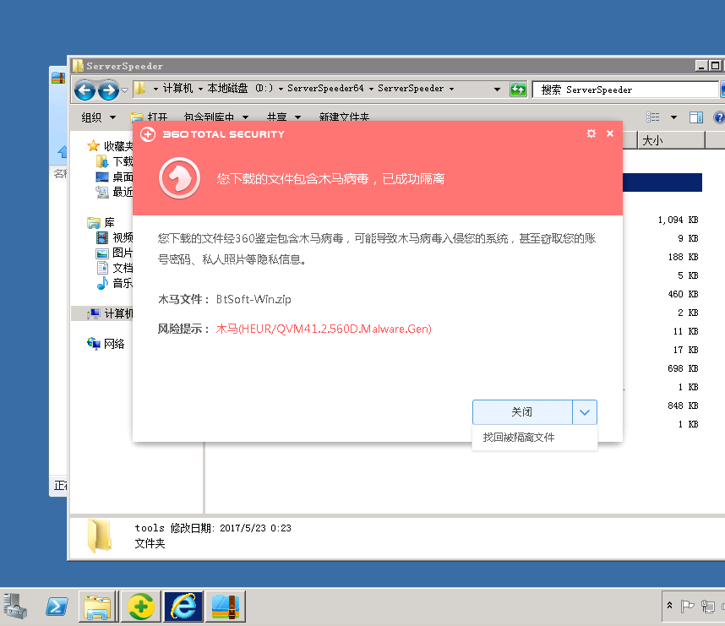Image resolution: width=725 pixels, height=626 pixels.
Task: Open 360 Total Security settings gear
Action: [591, 133]
